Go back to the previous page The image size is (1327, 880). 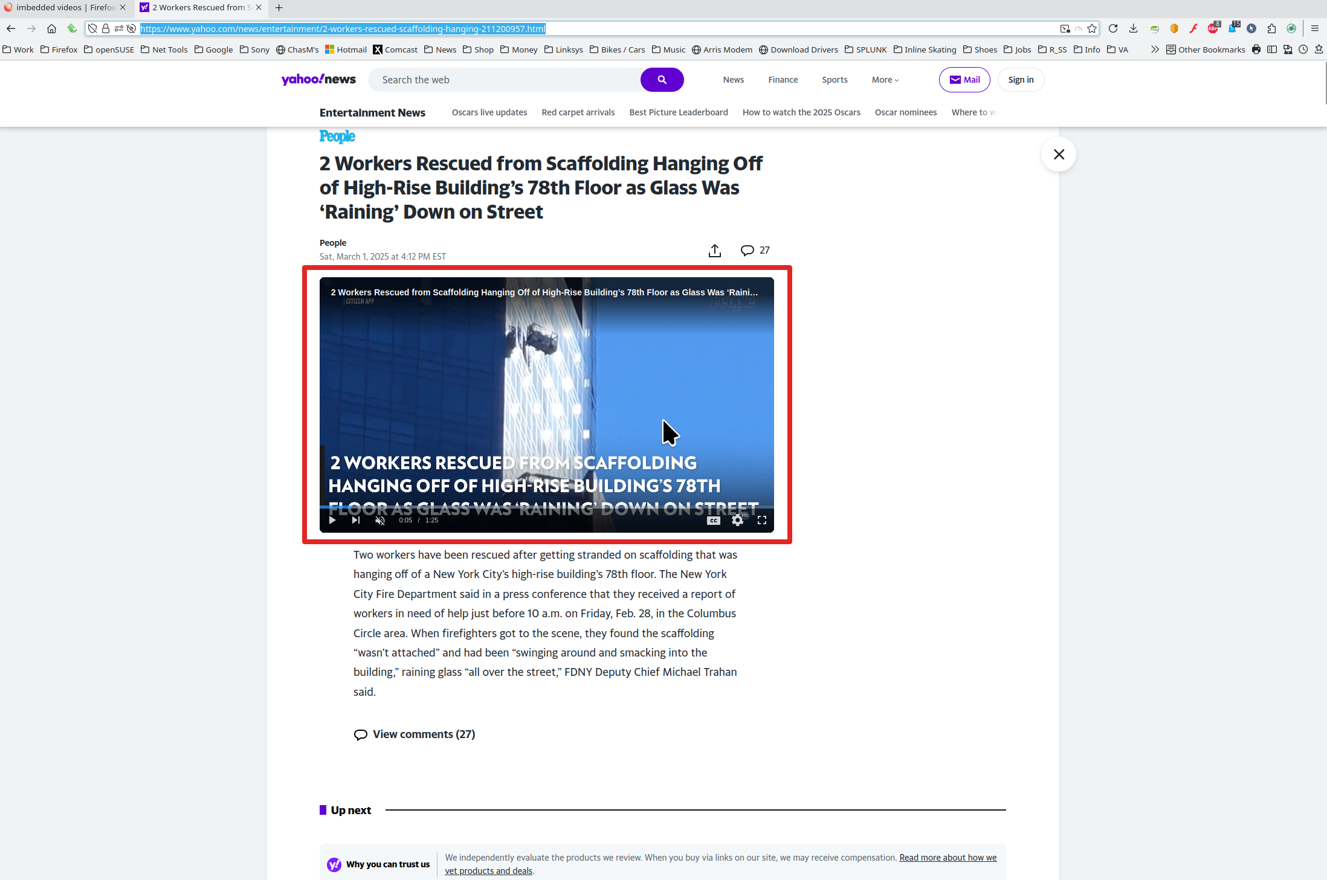click(11, 28)
